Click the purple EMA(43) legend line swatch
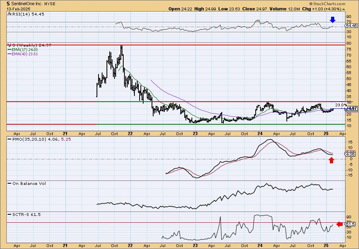 point(10,54)
